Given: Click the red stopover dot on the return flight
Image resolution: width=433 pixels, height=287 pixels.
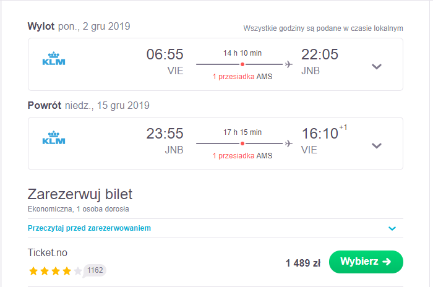Looking at the screenshot, I should pyautogui.click(x=242, y=143).
